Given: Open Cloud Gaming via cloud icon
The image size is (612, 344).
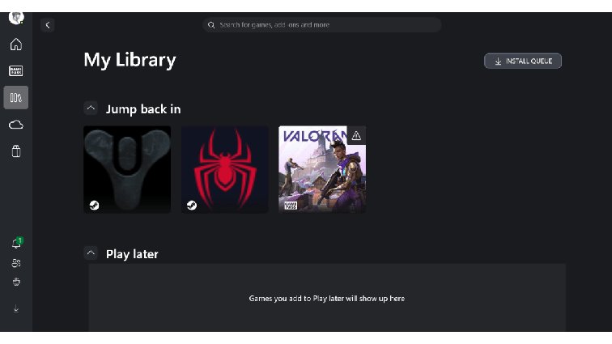Looking at the screenshot, I should (x=16, y=125).
